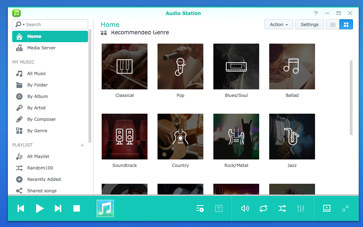Browse music By Composer

[x=50, y=119]
